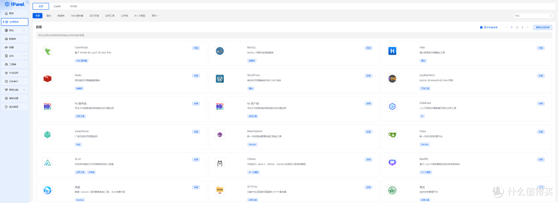The width and height of the screenshot is (558, 203).
Task: Open 概览 home in the sidebar
Action: click(x=14, y=13)
